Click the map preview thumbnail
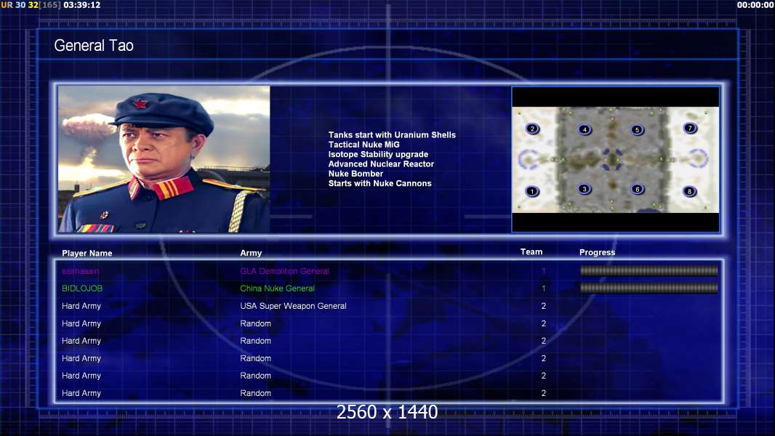This screenshot has height=436, width=775. click(x=615, y=159)
